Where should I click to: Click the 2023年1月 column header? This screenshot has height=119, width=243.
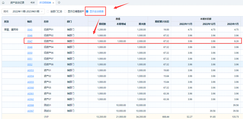[x=229, y=24]
